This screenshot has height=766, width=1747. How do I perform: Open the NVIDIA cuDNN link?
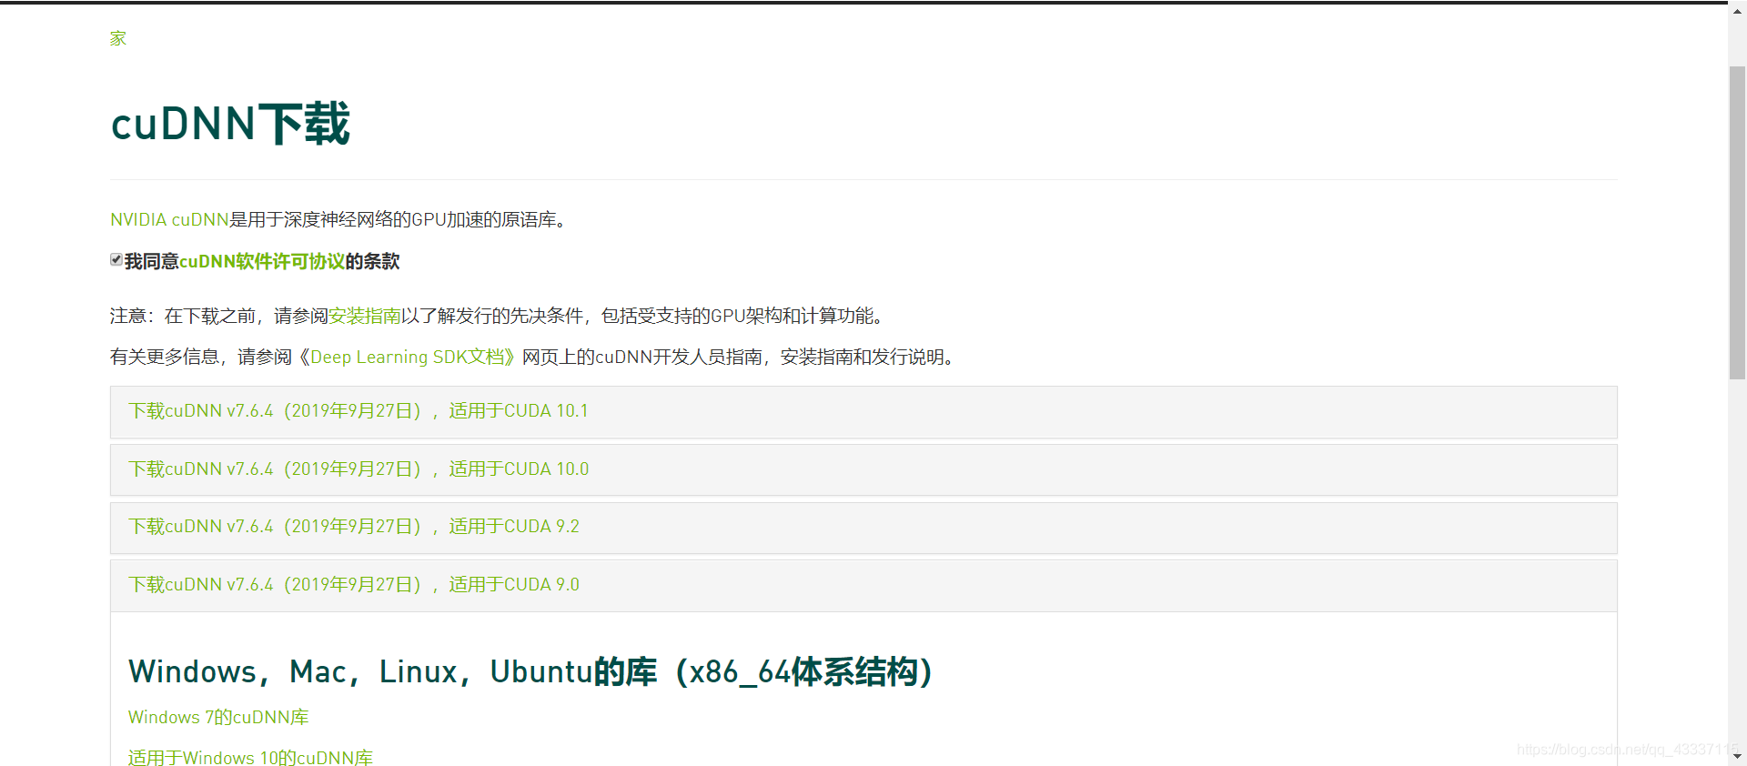pos(169,219)
